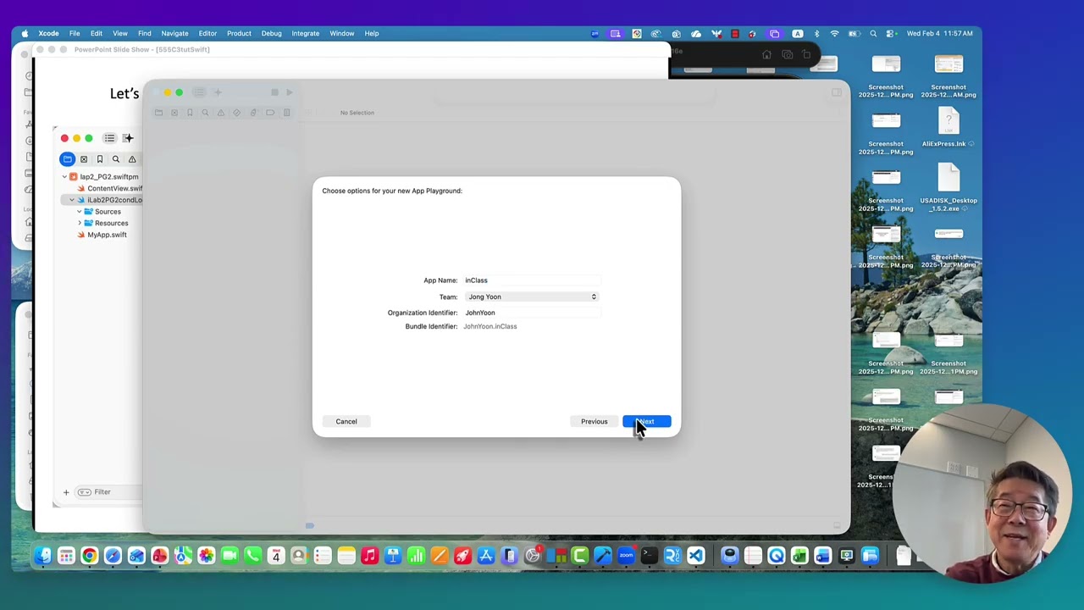This screenshot has height=610, width=1084.
Task: Open the File menu
Action: click(75, 33)
